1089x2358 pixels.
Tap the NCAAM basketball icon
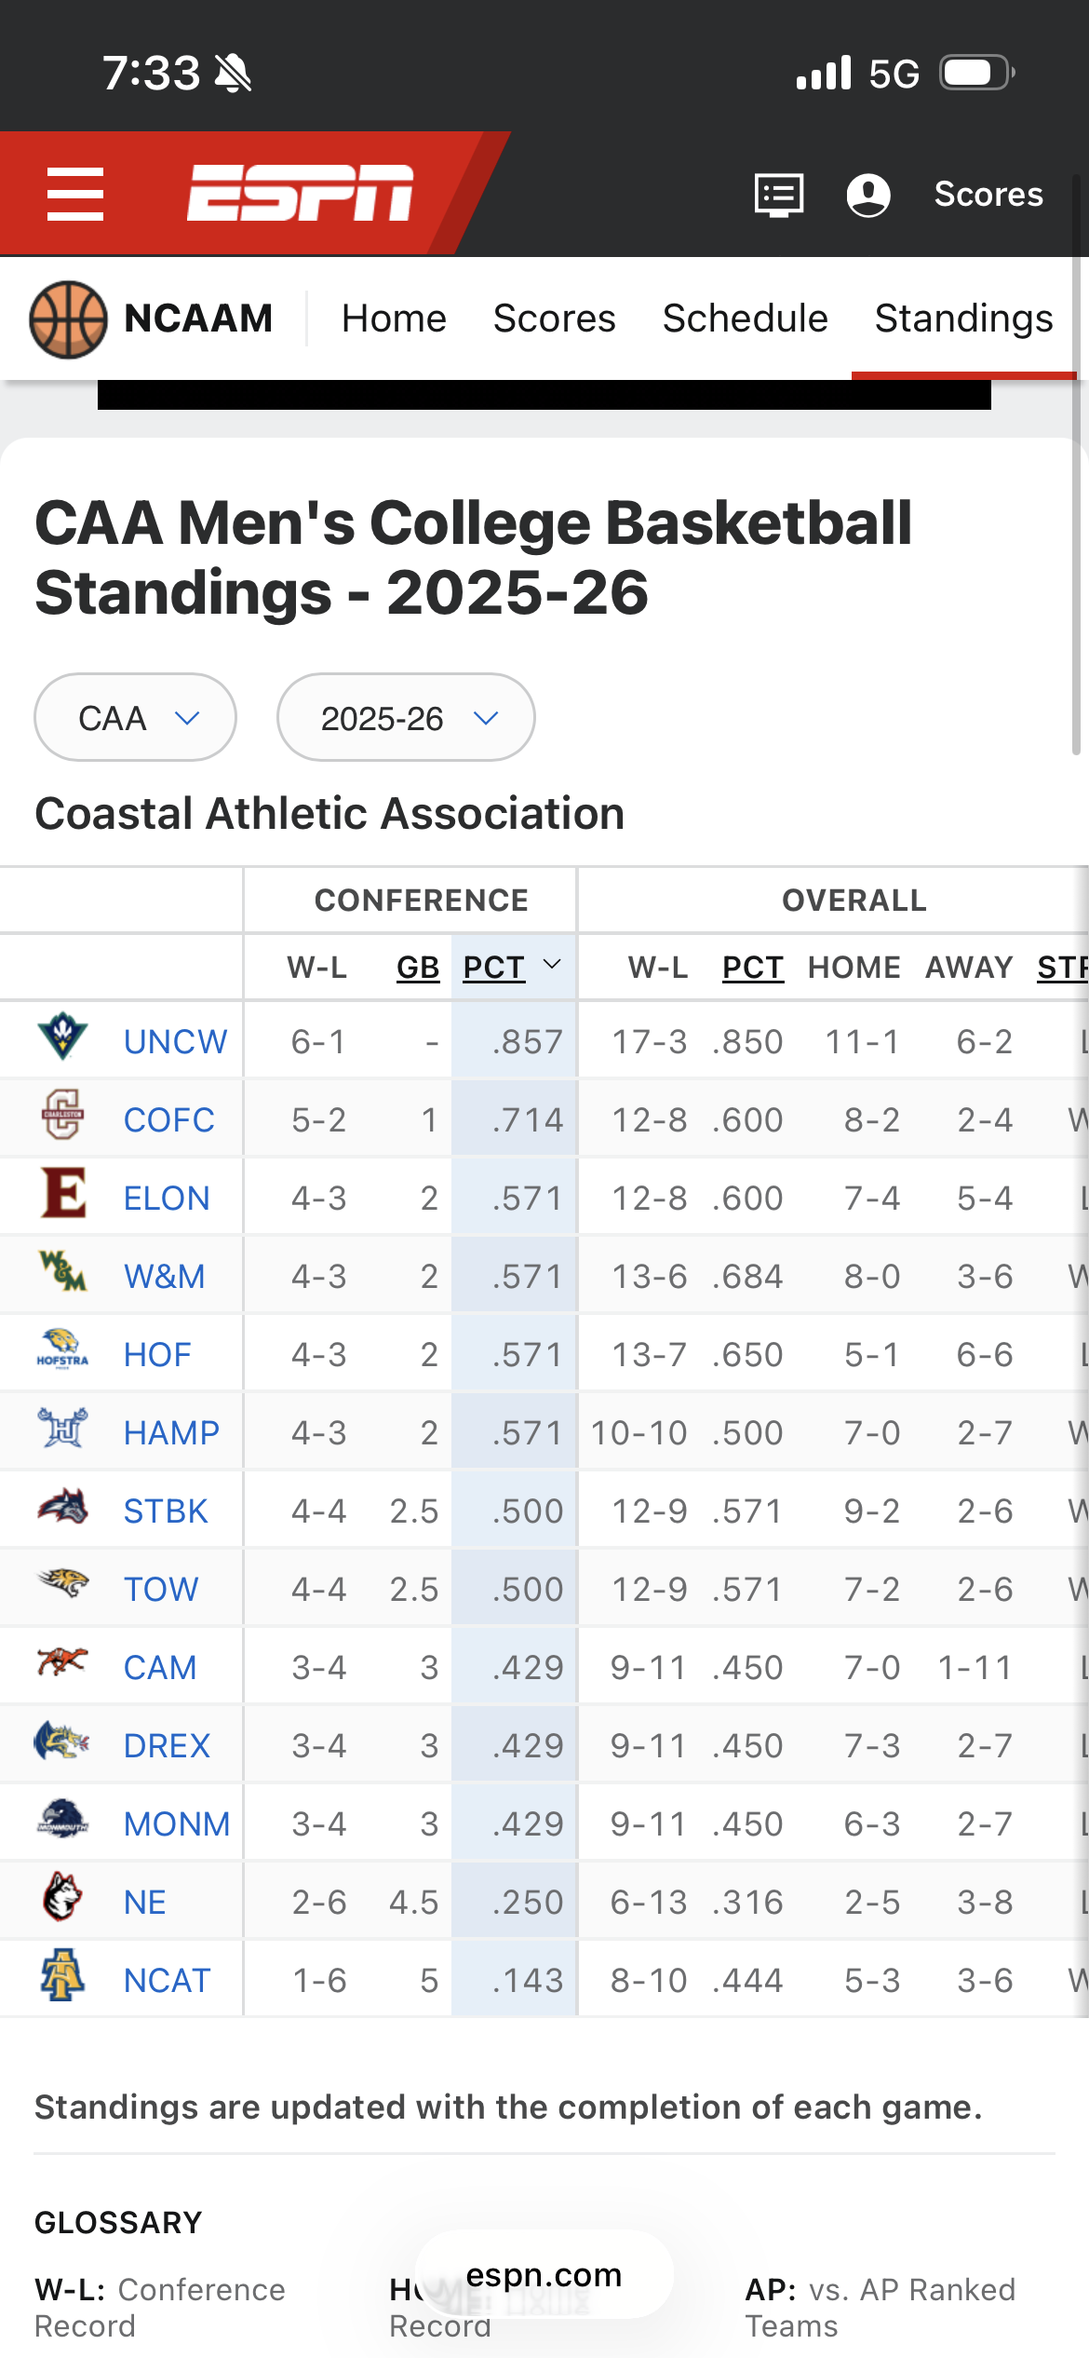(68, 318)
